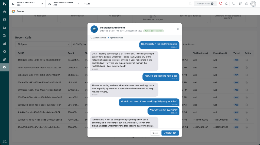
Task: Open ticket #20 link in the table
Action: pyautogui.click(x=236, y=60)
